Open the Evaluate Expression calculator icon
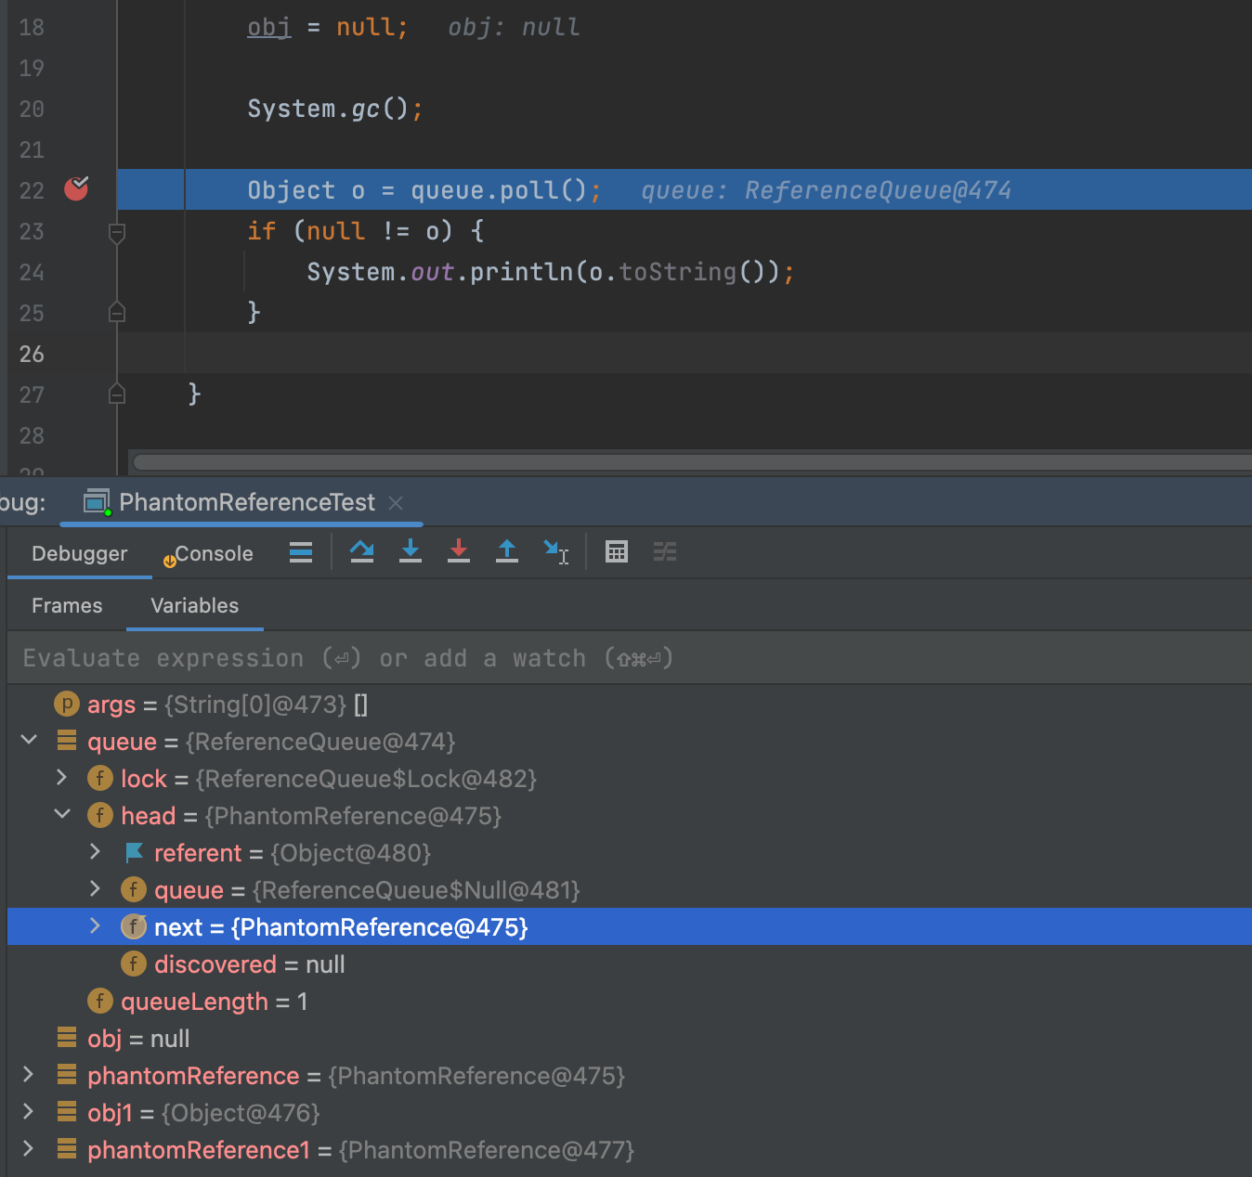 point(617,552)
